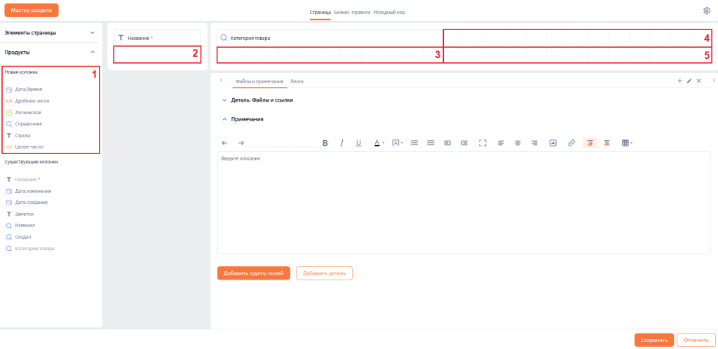The height and width of the screenshot is (349, 718).
Task: Click the plus icon to add a tab
Action: pyautogui.click(x=679, y=81)
